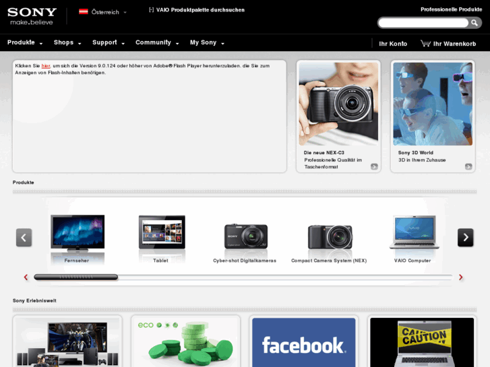
Task: Open the facebook tile
Action: 304,342
